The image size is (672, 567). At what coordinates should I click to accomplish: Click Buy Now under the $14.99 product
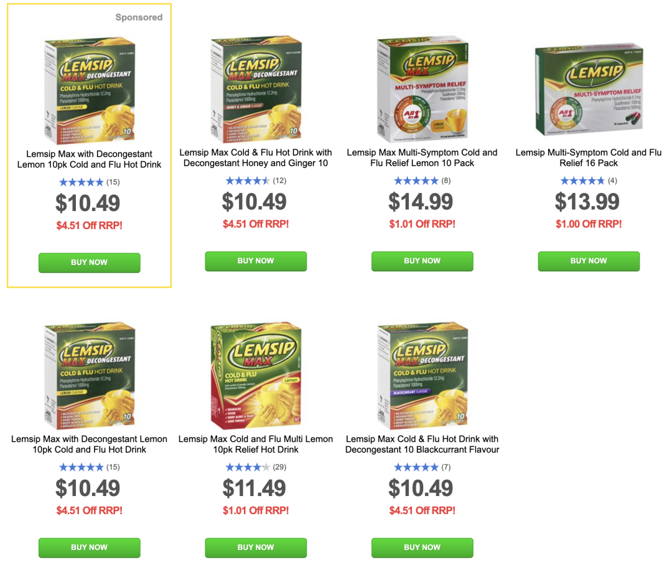click(422, 261)
